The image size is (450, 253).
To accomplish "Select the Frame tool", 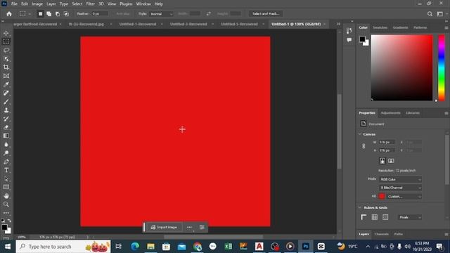I will coord(6,76).
